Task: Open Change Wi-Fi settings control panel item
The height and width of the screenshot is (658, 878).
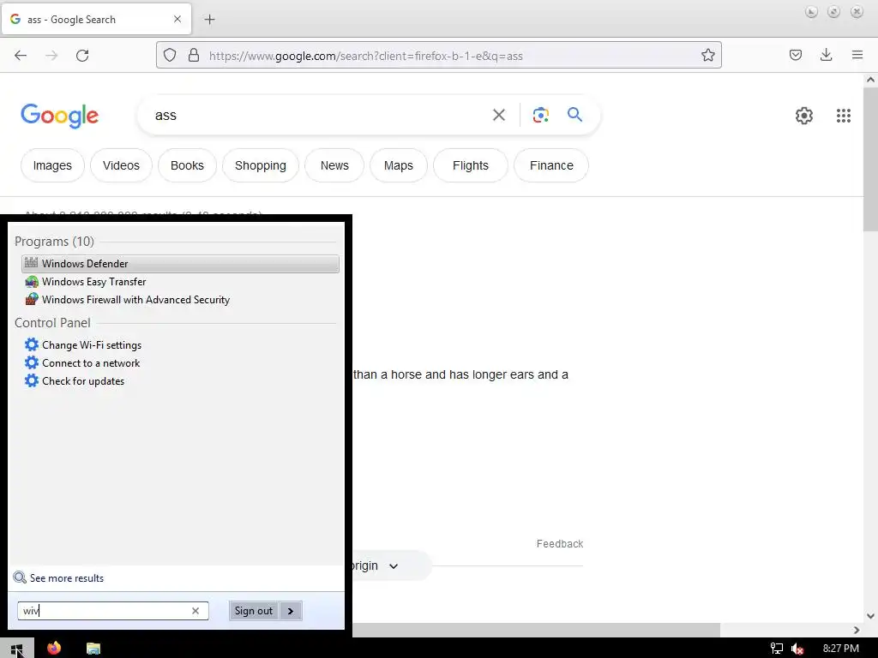Action: (x=180, y=344)
